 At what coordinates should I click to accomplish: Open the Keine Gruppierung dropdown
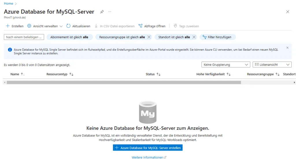[x=225, y=65]
